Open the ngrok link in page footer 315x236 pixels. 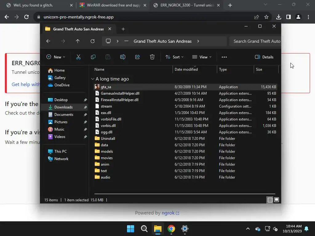170,213
